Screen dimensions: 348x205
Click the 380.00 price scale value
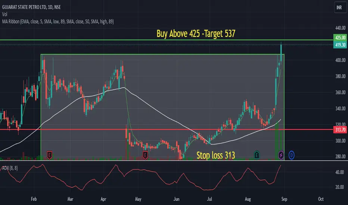click(x=341, y=76)
